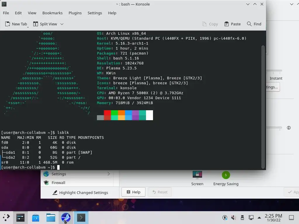This screenshot has height=224, width=299.
Task: Click the 'sr0' rom device row
Action: click(x=37, y=162)
